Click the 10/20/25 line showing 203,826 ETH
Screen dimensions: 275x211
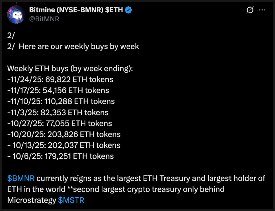click(x=64, y=134)
